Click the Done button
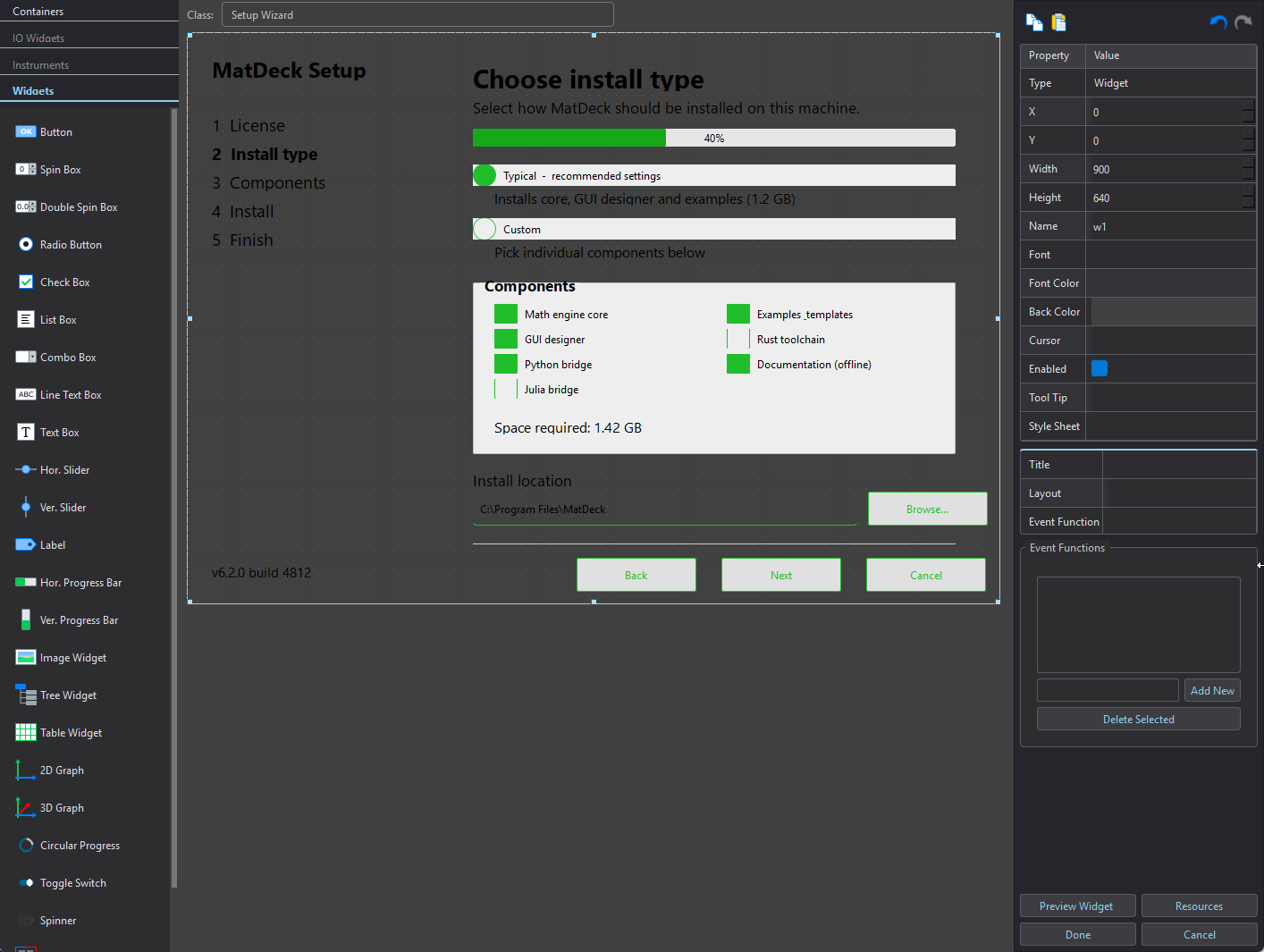The height and width of the screenshot is (952, 1264). 1078,934
